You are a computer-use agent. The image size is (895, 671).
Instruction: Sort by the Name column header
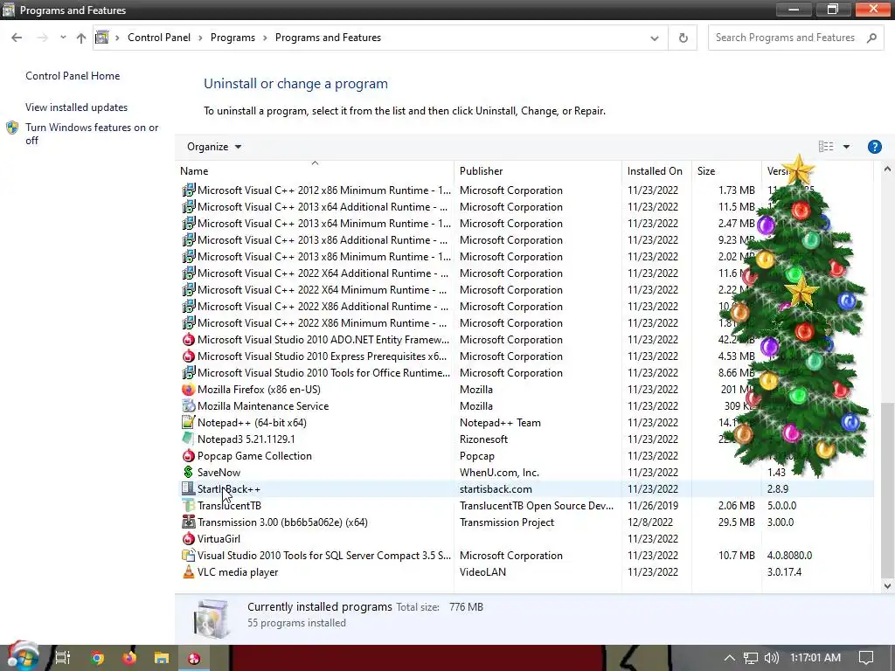pos(315,170)
